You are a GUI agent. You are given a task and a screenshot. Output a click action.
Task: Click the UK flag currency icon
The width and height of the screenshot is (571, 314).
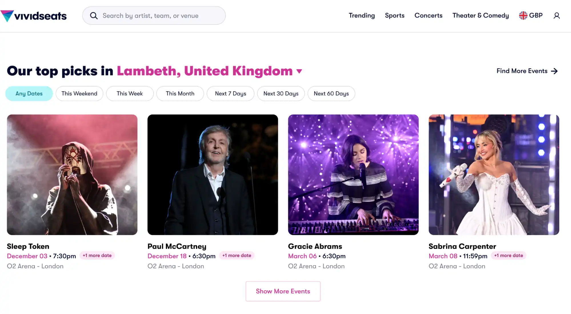click(523, 15)
